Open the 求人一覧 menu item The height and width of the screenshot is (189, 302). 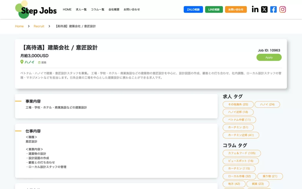coord(81,9)
